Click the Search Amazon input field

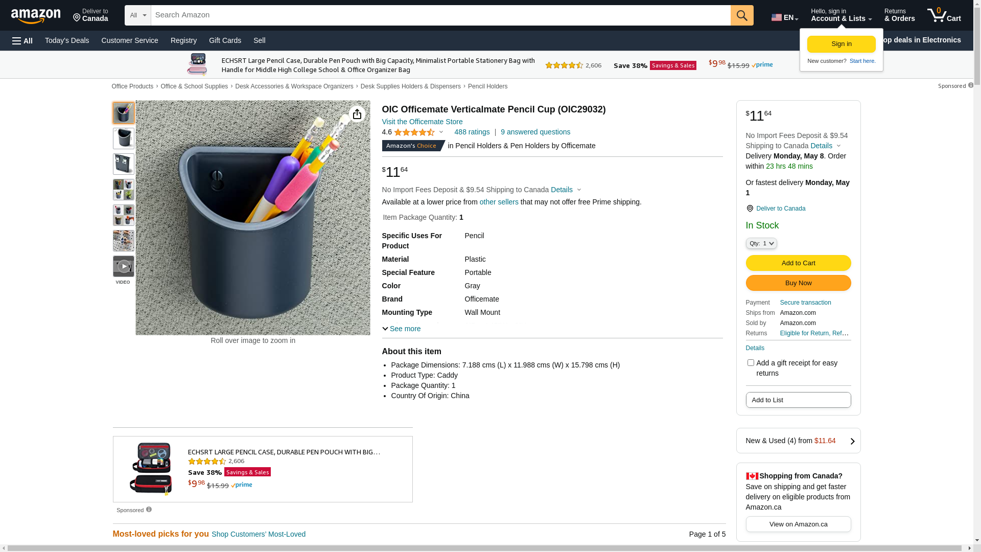440,15
